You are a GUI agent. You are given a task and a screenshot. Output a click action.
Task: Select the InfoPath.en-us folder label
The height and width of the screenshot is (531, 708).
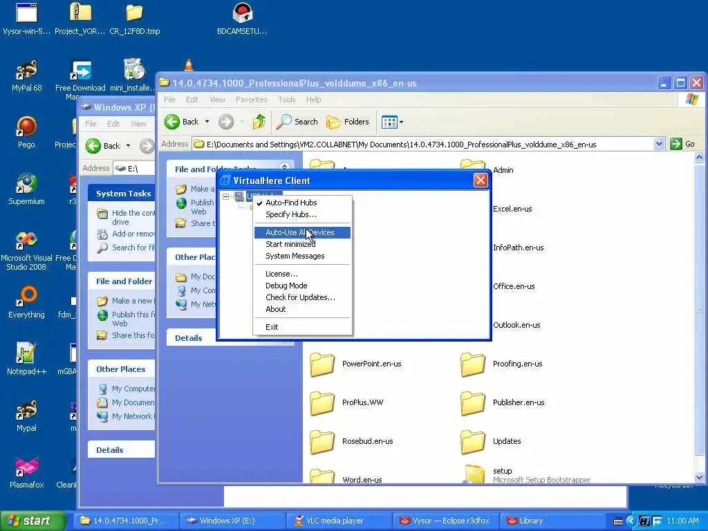tap(519, 248)
